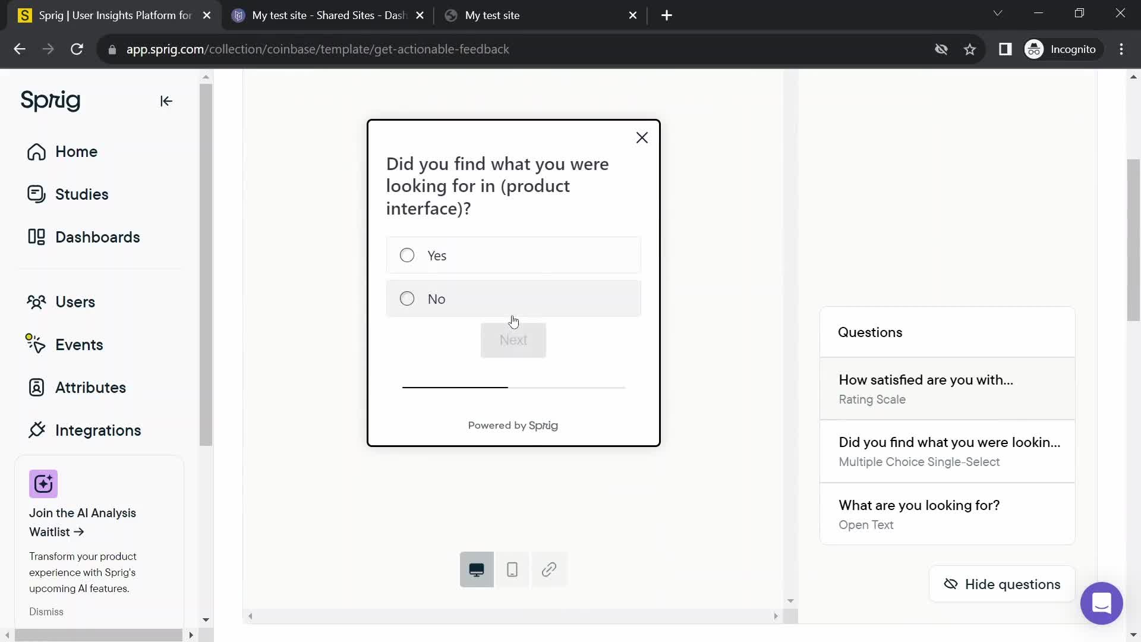Click the Users people icon
This screenshot has width=1141, height=642.
pos(36,302)
